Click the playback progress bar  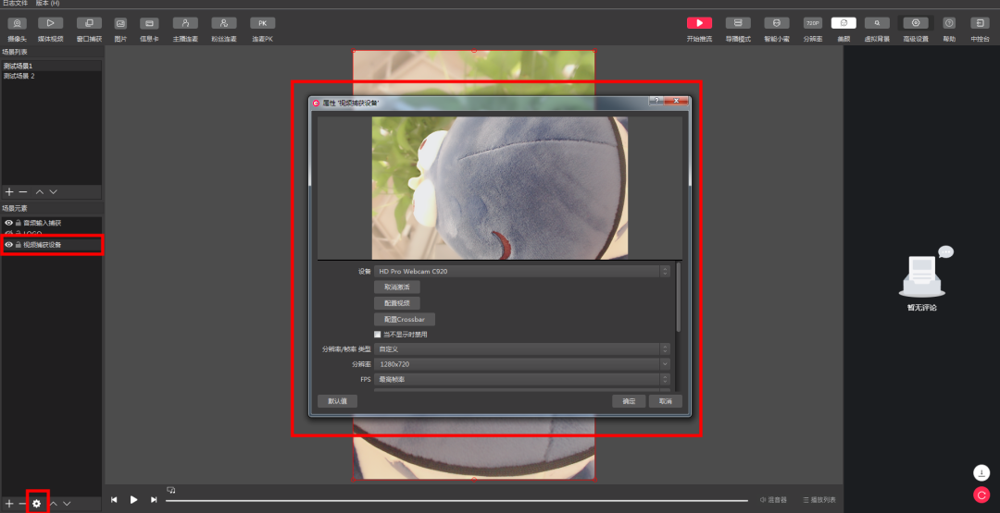coord(456,500)
